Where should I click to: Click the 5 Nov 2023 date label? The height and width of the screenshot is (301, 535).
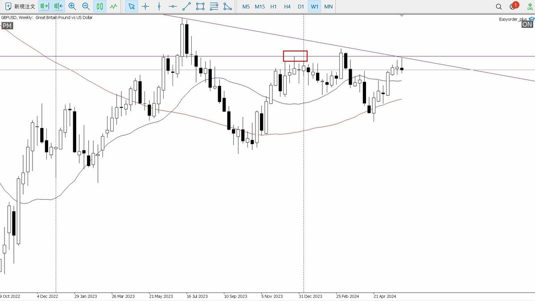[272, 296]
